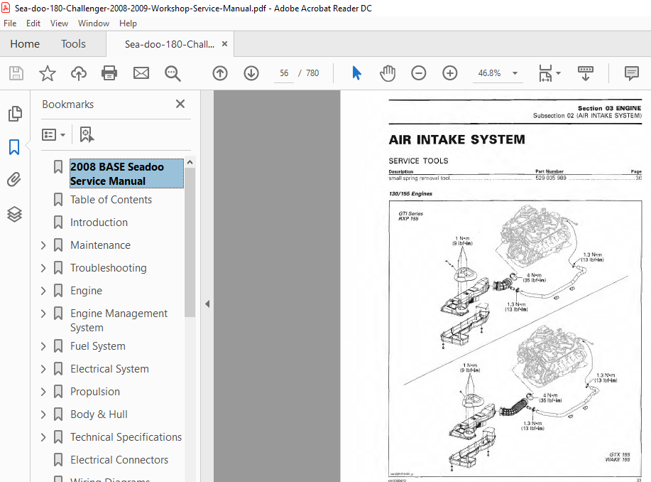Click the zoom percentage field showing 46.8%

(490, 73)
